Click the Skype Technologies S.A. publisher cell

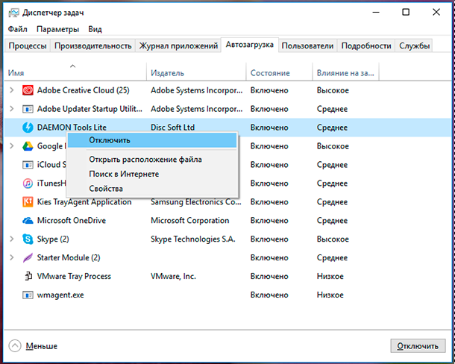coord(192,239)
